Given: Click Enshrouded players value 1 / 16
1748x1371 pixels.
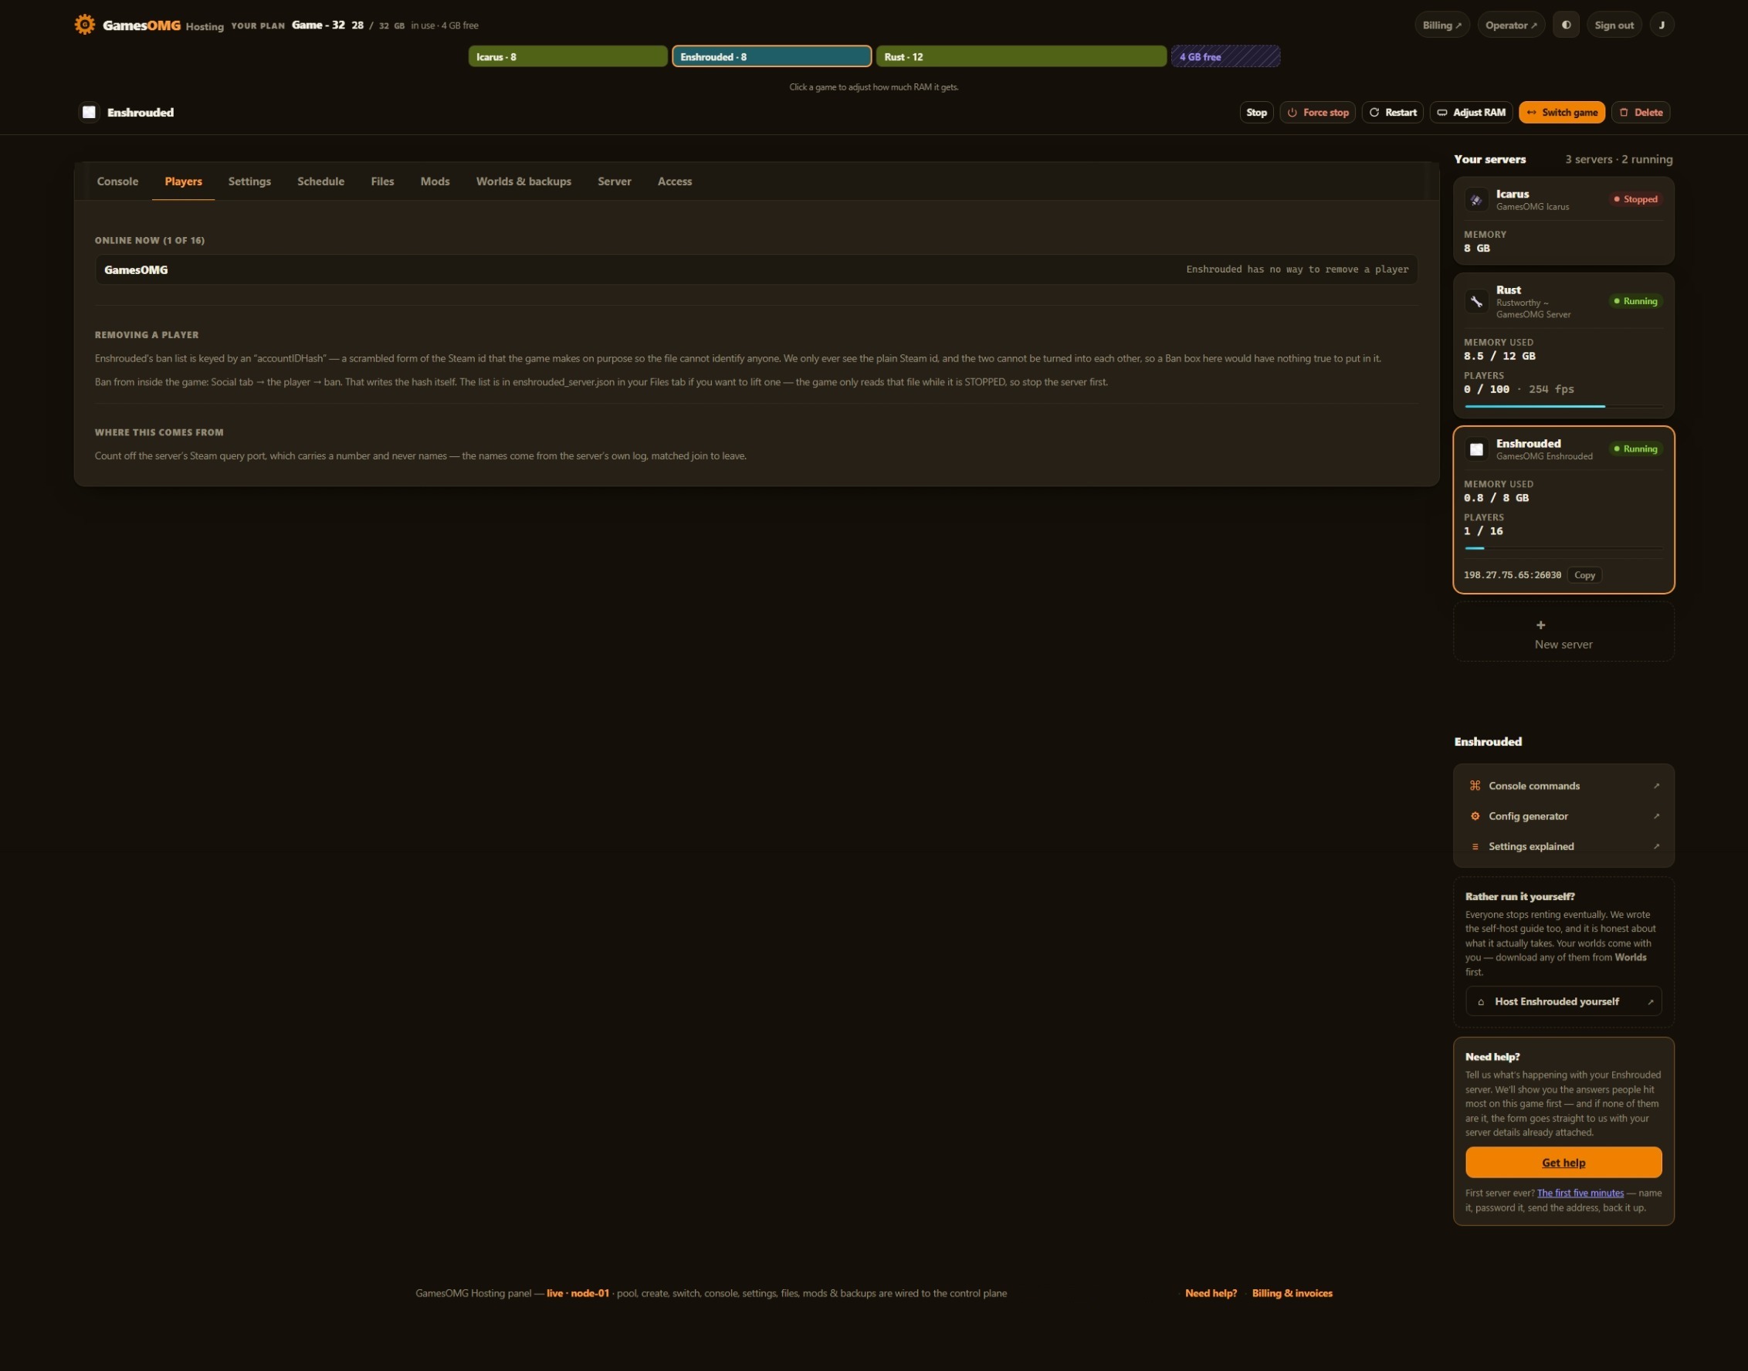Looking at the screenshot, I should point(1483,531).
